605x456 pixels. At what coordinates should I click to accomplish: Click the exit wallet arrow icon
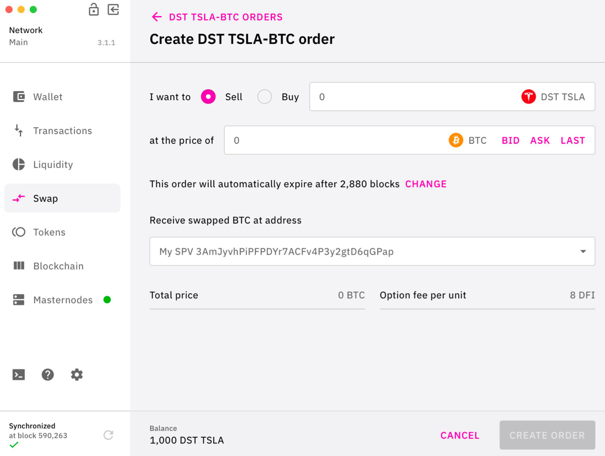pos(113,9)
